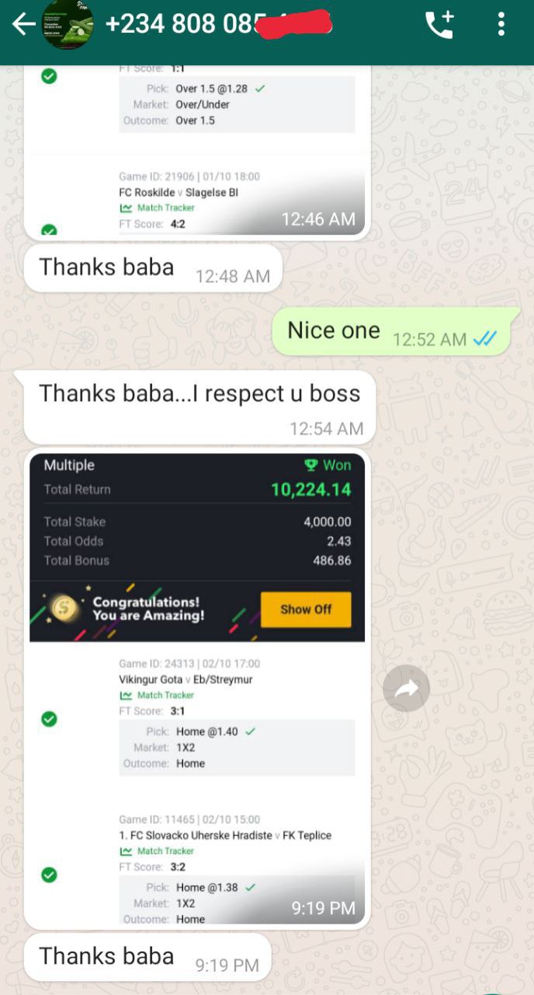Viewport: 534px width, 995px height.
Task: Tap the back arrow in header
Action: pos(23,24)
